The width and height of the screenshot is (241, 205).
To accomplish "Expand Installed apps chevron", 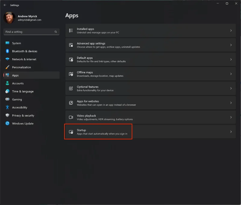I will pyautogui.click(x=231, y=30).
